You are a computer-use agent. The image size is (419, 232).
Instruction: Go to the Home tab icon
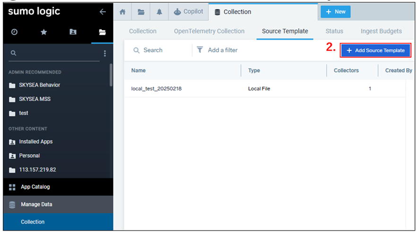pyautogui.click(x=122, y=12)
